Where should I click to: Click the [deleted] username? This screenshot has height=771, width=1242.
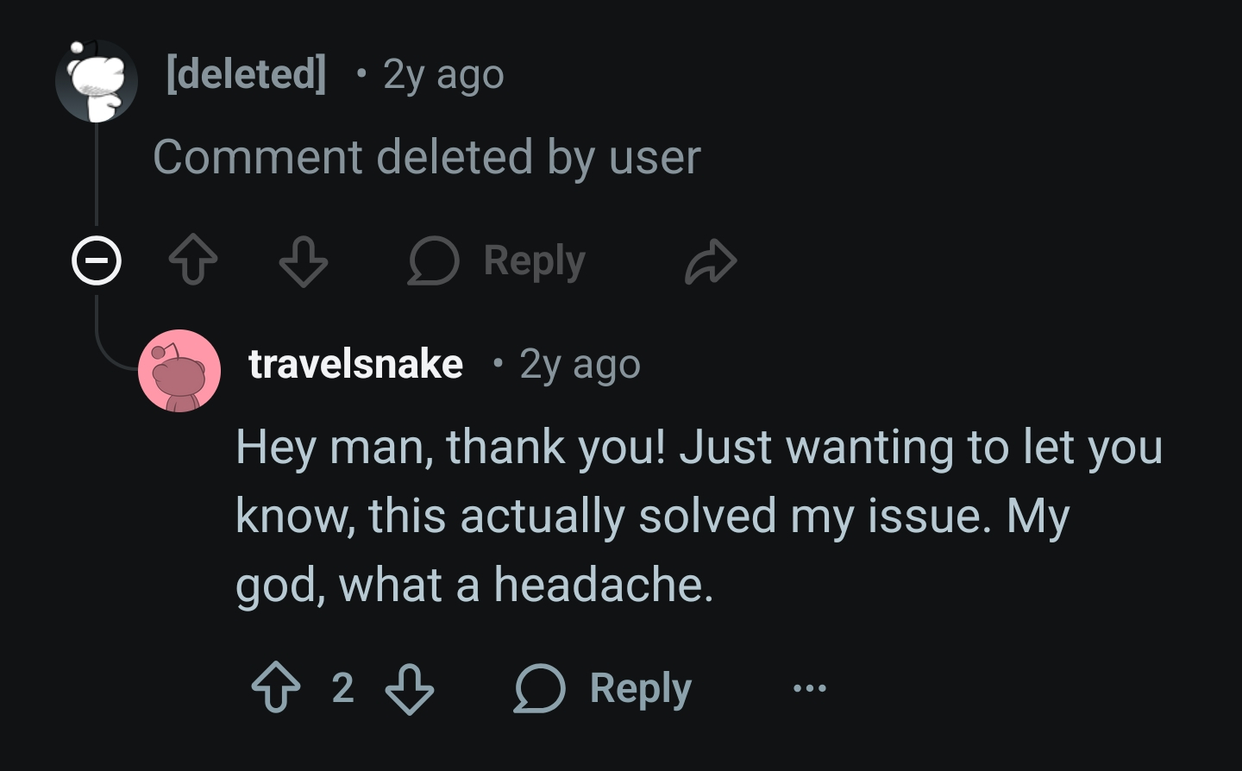246,74
